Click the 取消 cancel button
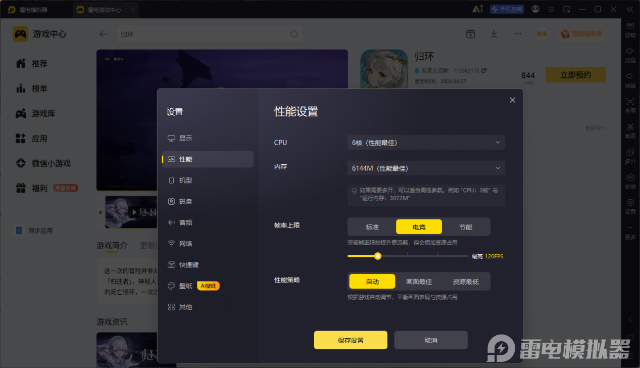Image resolution: width=640 pixels, height=368 pixels. (431, 340)
